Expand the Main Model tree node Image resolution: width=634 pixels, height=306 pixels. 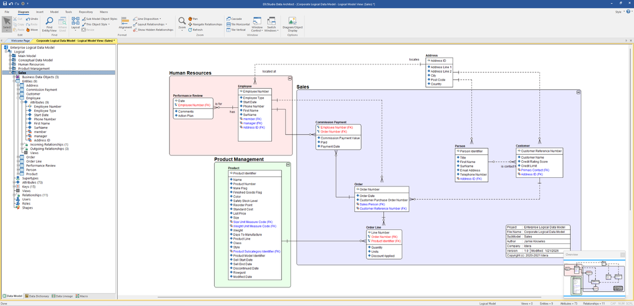click(x=10, y=56)
